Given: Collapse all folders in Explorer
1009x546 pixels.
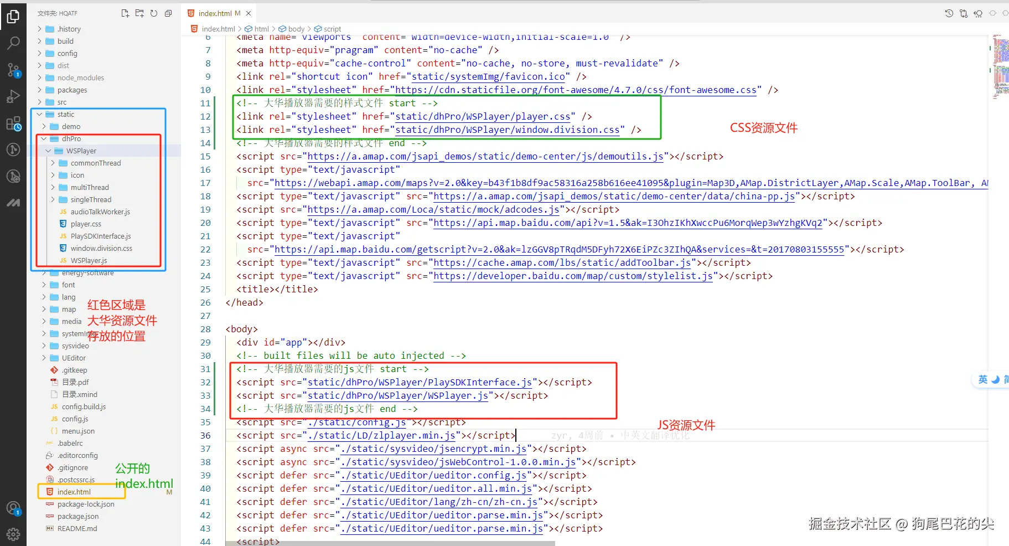Looking at the screenshot, I should point(168,13).
